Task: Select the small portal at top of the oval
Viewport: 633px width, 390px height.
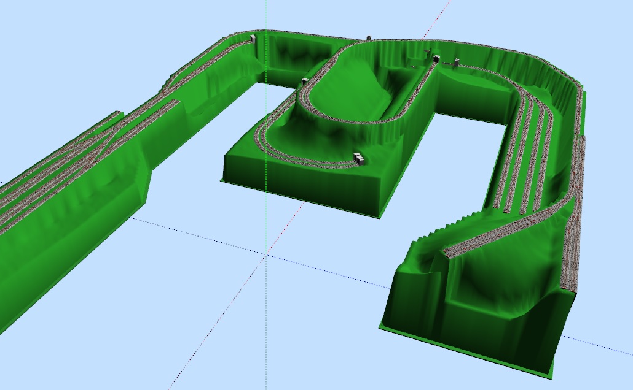Action: click(x=368, y=39)
